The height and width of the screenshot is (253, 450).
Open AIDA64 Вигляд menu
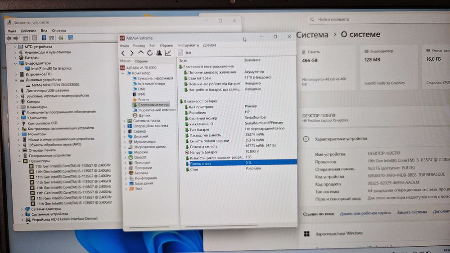click(x=139, y=45)
